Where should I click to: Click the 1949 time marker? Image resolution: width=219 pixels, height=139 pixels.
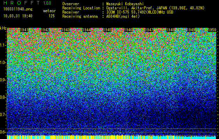coord(191,30)
